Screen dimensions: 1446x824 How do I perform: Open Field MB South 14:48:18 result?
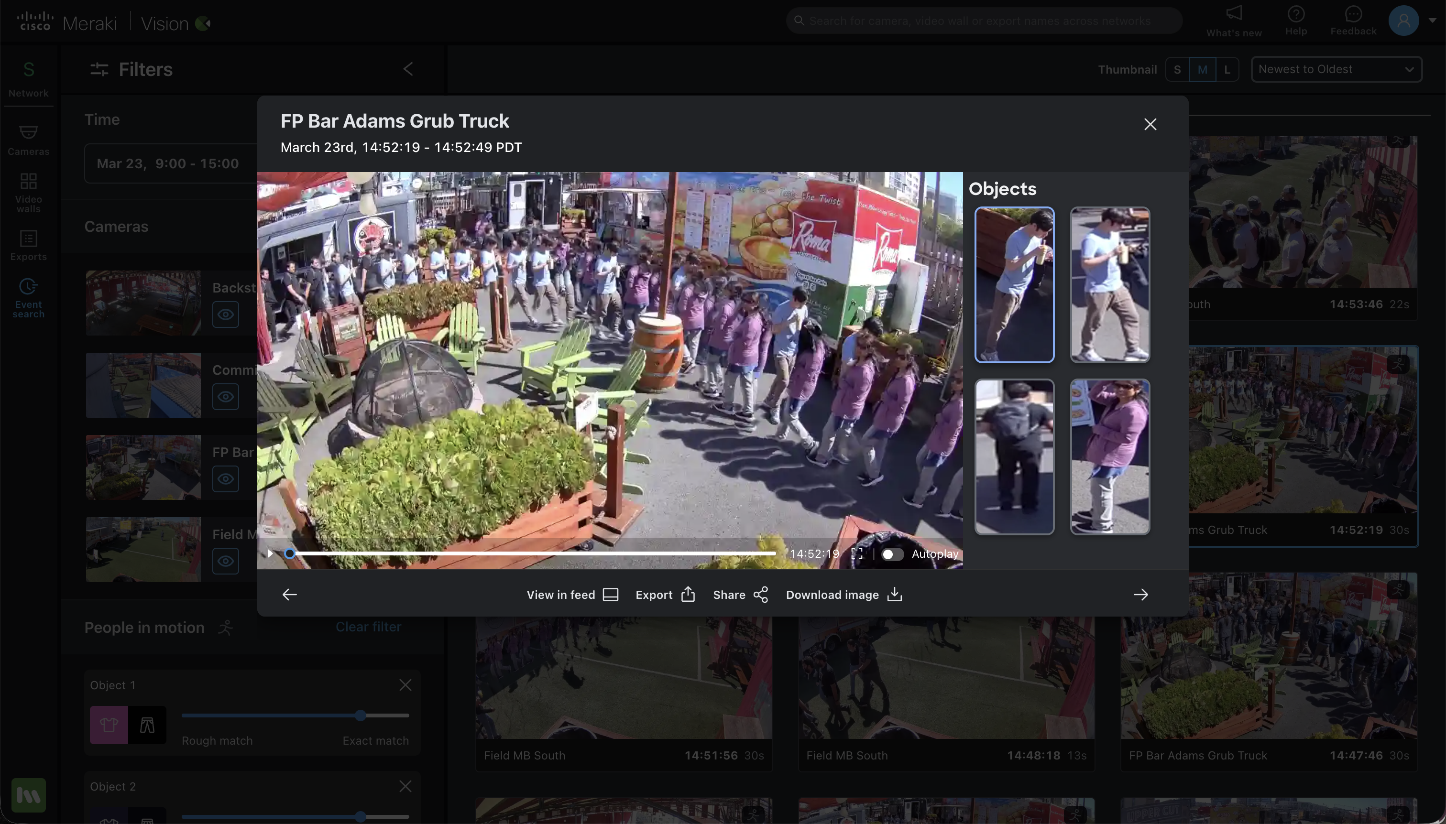[x=946, y=694]
